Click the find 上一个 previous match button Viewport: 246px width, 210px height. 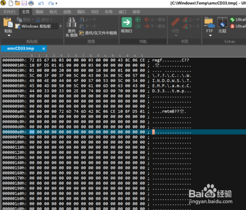pos(88,20)
